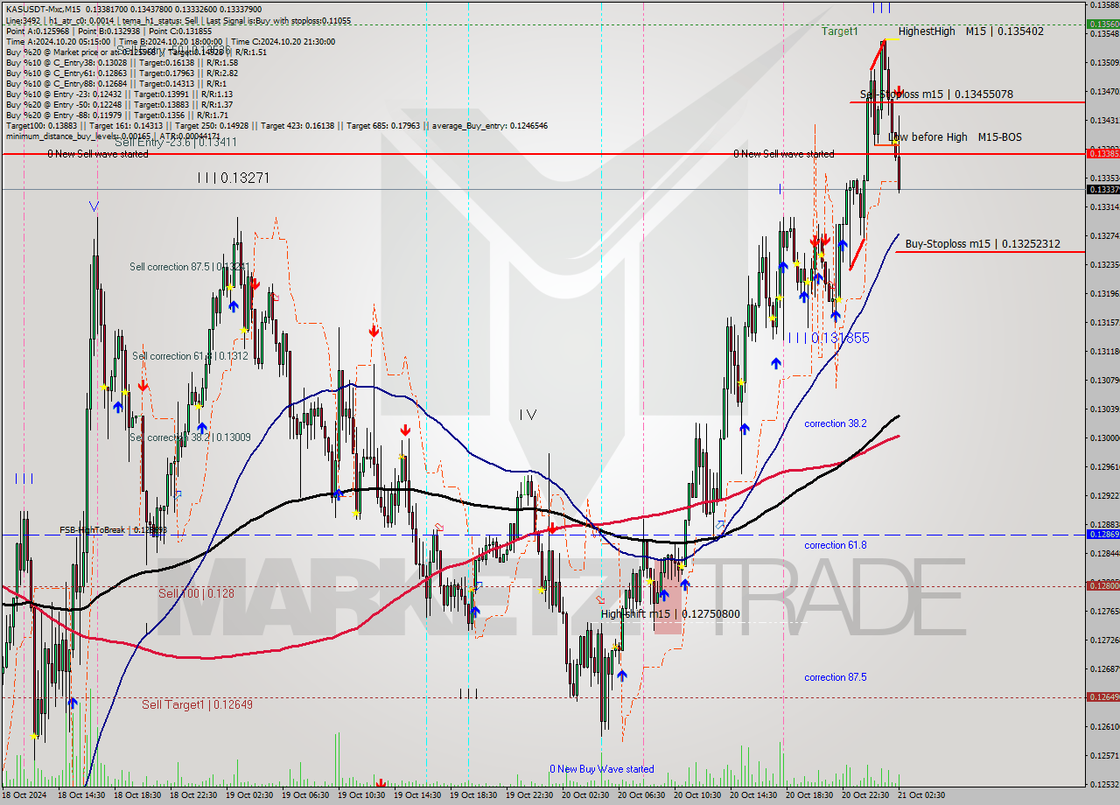The image size is (1120, 805).
Task: Click the Sell Target1 | 0.12649 label
Action: pos(197,704)
